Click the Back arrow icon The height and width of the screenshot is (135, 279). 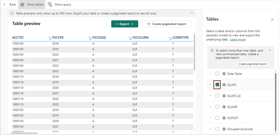(x=5, y=5)
